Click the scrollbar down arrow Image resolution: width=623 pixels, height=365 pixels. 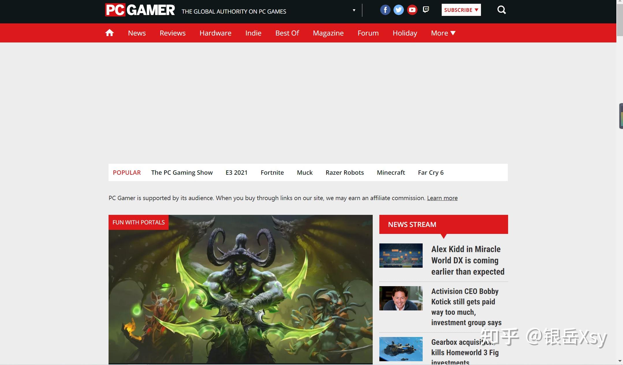tap(620, 361)
